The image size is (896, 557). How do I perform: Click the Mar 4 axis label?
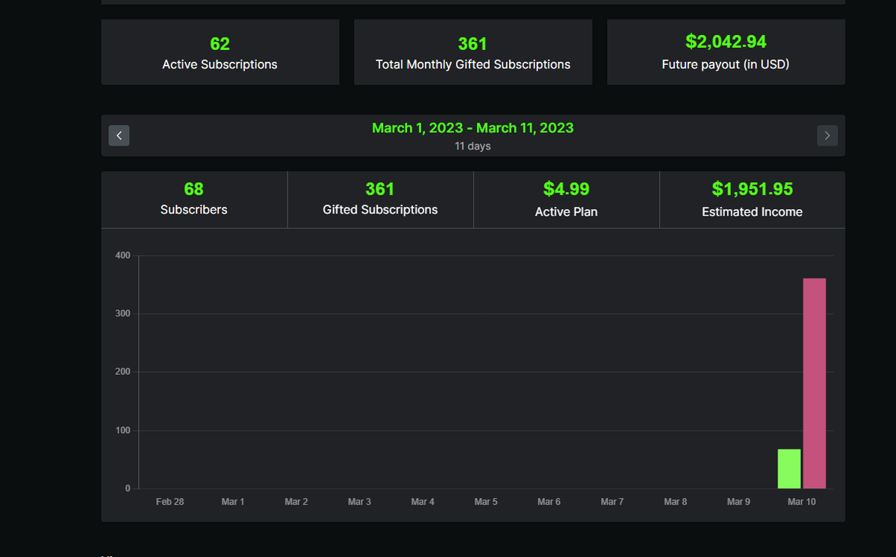pos(423,502)
